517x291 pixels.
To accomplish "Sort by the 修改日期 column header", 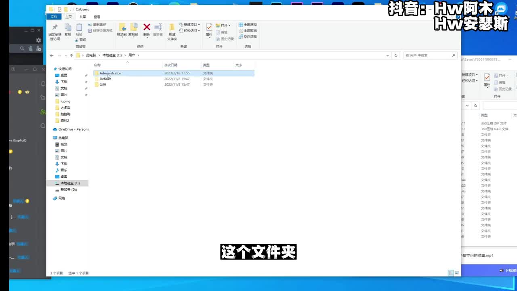I will (182, 65).
